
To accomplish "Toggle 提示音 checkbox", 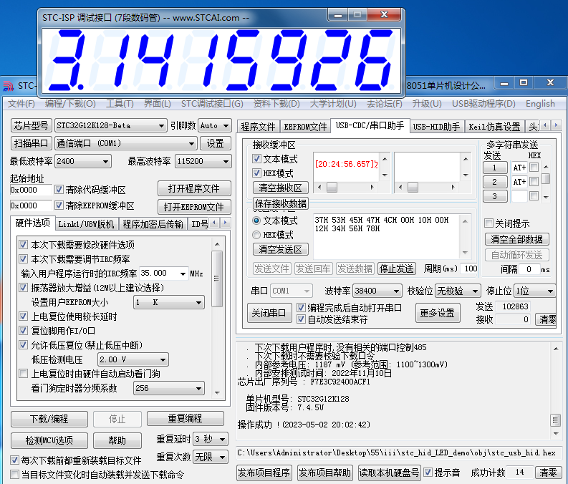I will [428, 472].
